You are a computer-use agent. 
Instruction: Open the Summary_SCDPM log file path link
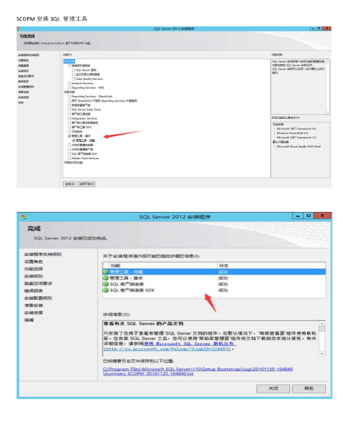198,371
